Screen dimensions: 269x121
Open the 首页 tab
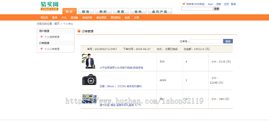click(x=69, y=11)
